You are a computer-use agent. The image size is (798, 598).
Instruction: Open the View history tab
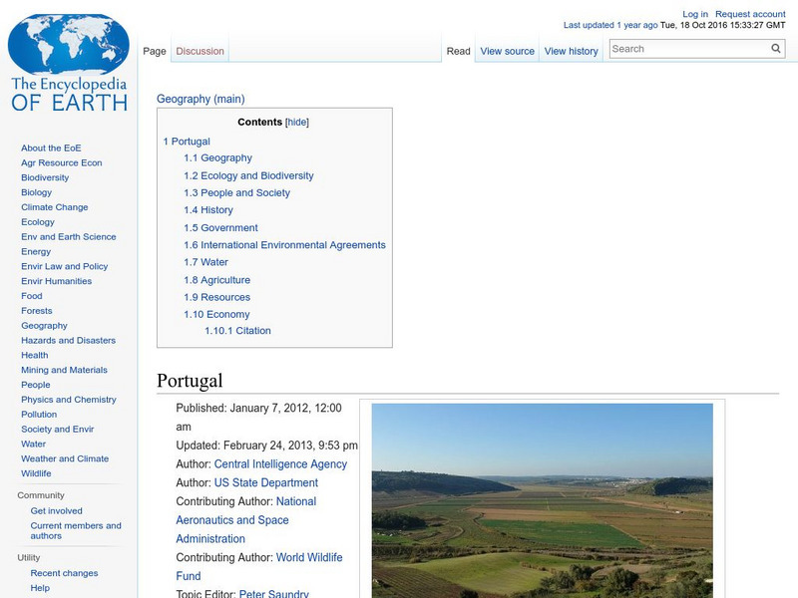click(x=571, y=50)
